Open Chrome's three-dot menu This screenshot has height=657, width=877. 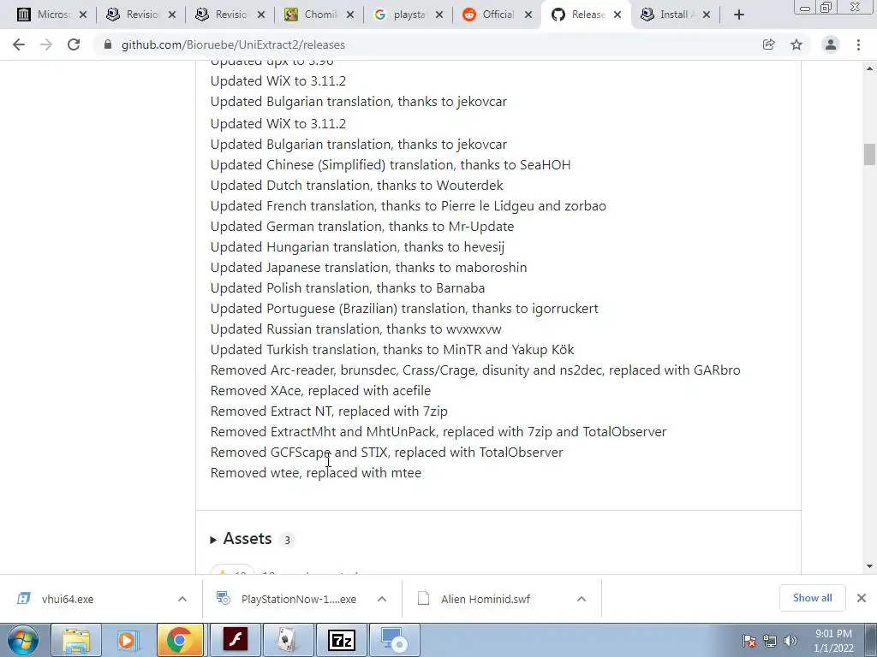[858, 44]
